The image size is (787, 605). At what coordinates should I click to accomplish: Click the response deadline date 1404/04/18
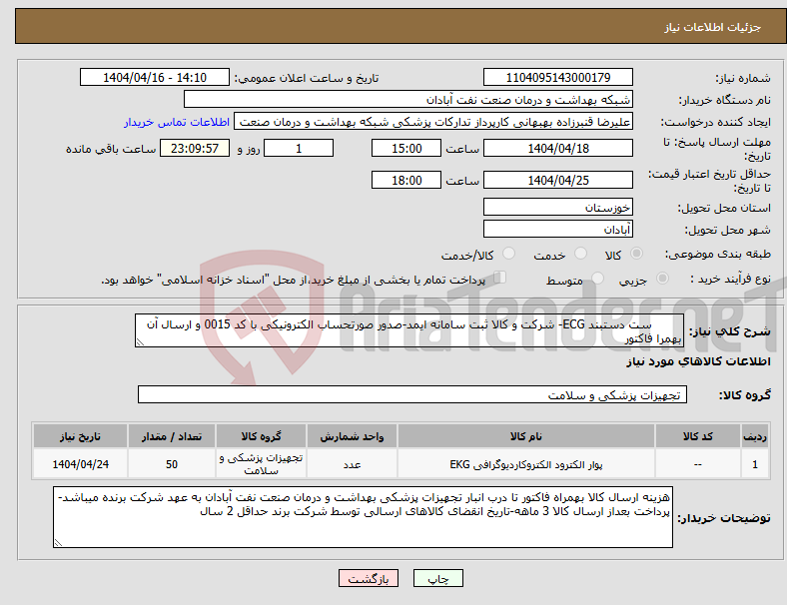[x=558, y=148]
